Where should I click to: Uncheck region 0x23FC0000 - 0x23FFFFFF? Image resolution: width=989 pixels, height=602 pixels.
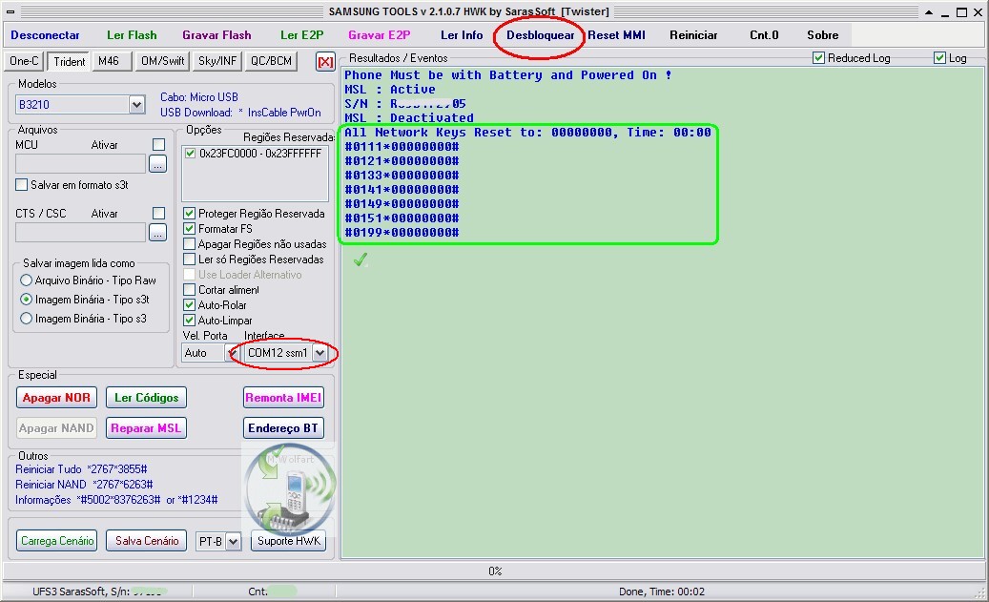(x=191, y=154)
